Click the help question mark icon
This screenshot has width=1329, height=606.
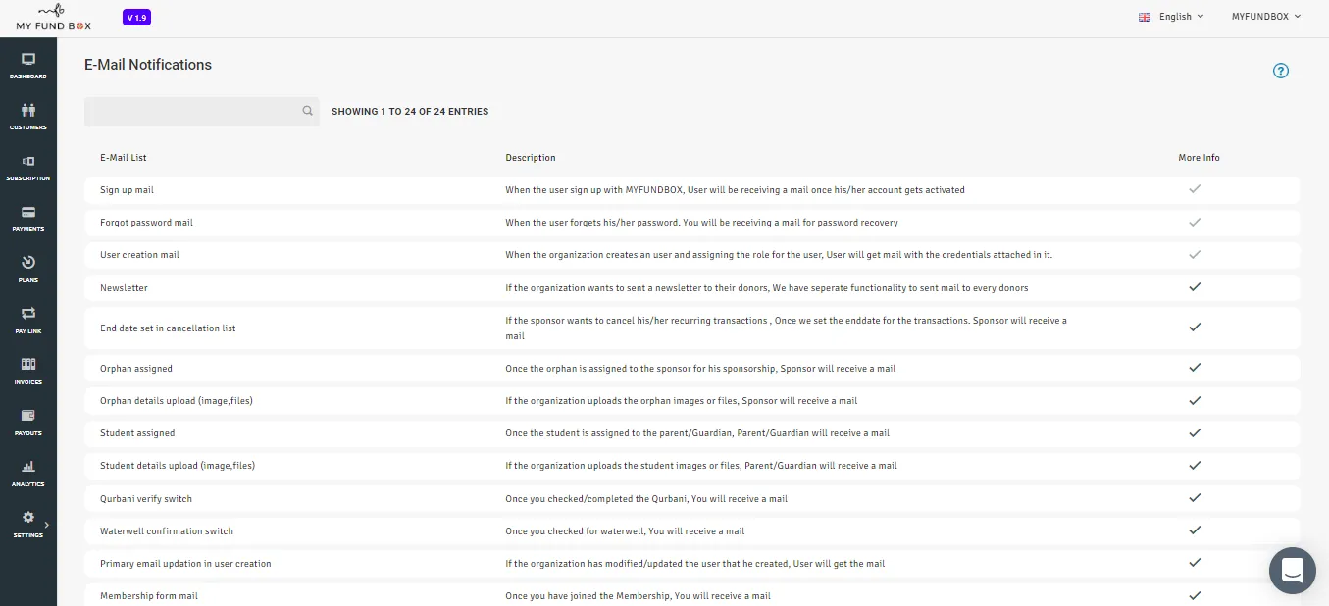pos(1280,71)
